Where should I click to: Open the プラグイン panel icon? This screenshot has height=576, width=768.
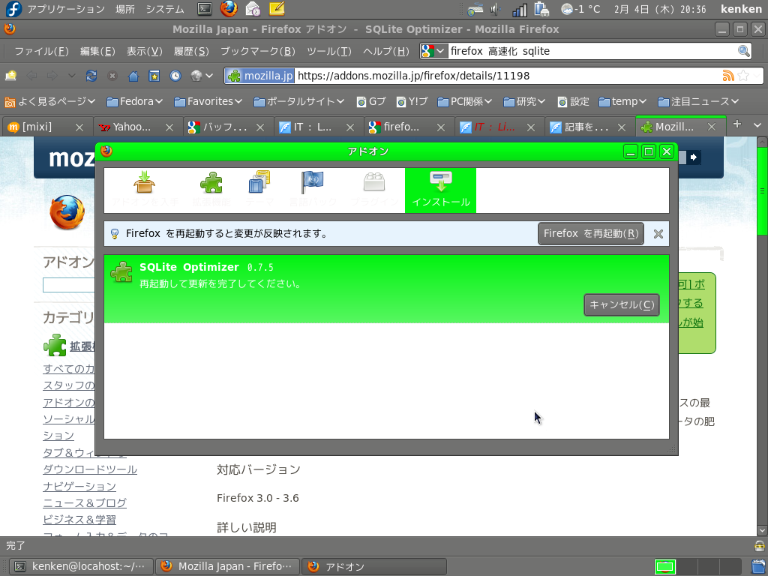tap(374, 182)
